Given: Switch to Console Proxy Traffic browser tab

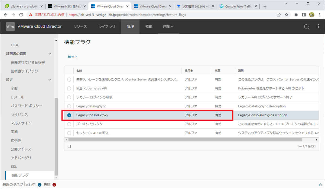Looking at the screenshot, I should [238, 6].
